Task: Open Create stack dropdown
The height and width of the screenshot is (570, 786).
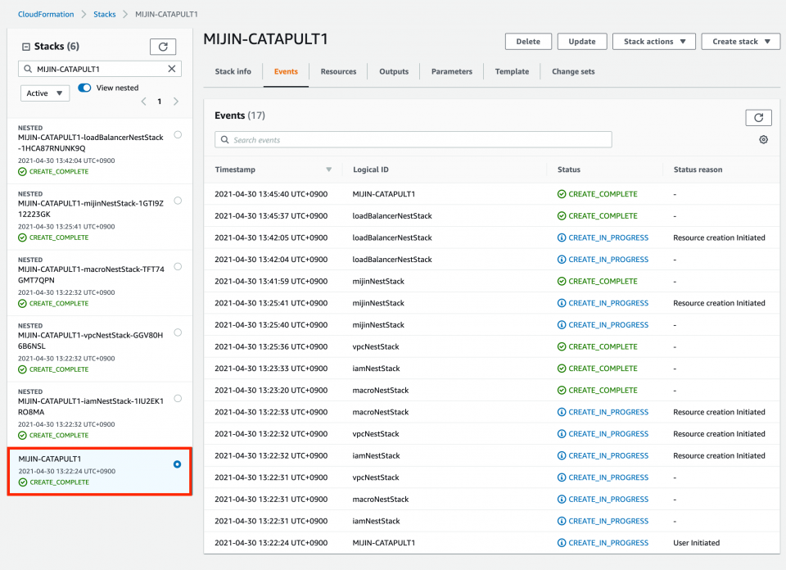Action: pos(740,42)
